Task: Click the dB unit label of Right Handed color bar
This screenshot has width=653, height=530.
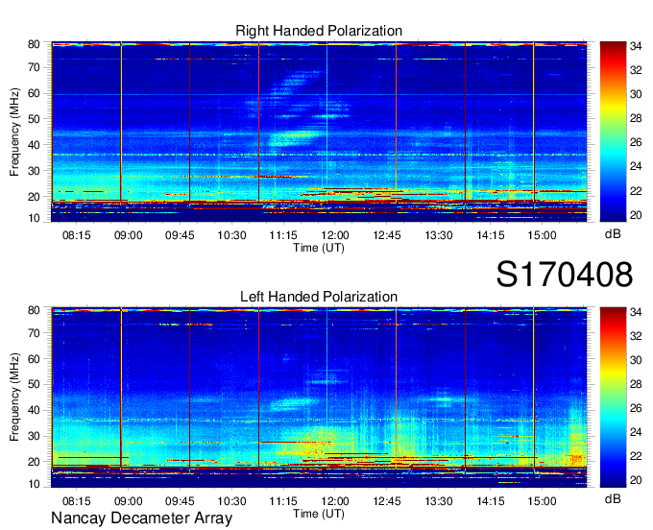Action: pos(613,234)
